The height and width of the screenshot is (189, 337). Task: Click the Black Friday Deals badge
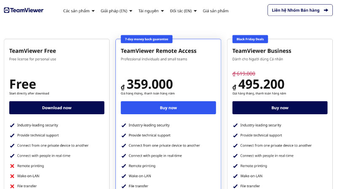pyautogui.click(x=250, y=39)
